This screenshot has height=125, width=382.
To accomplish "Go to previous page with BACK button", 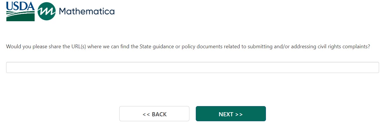I will [x=154, y=114].
